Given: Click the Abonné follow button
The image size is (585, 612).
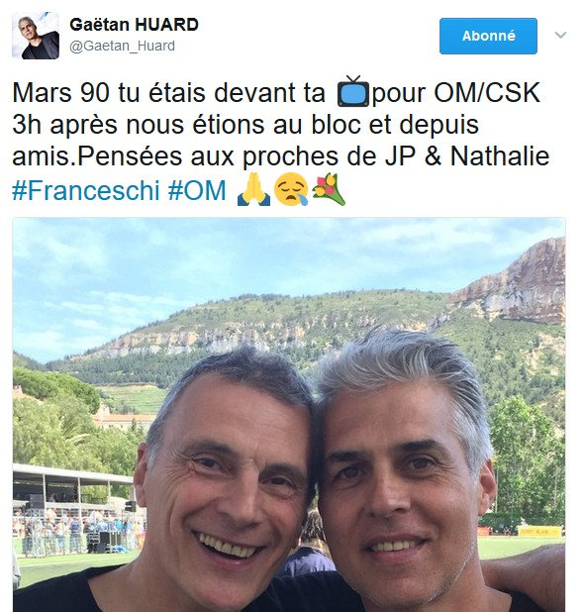Looking at the screenshot, I should tap(488, 36).
